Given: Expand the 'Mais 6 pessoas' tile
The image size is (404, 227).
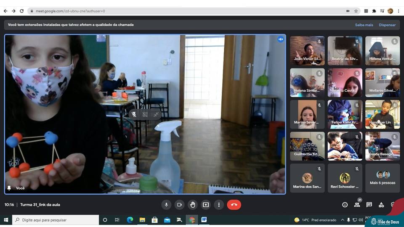Looking at the screenshot, I should tap(382, 178).
